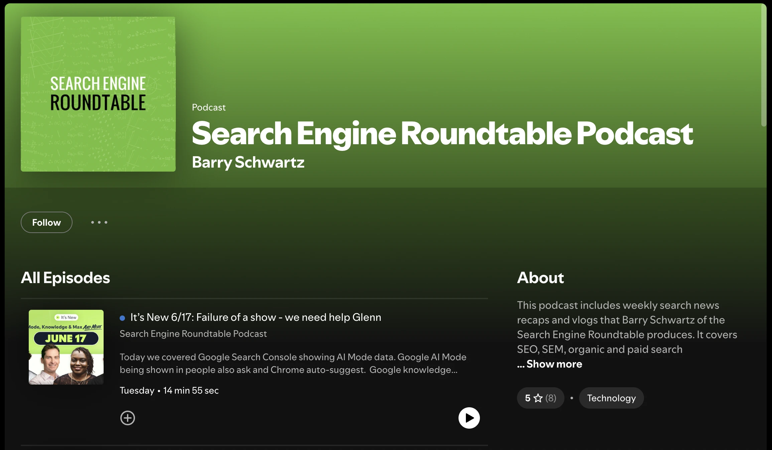
Task: Click the All Episodes heading
Action: click(x=66, y=278)
